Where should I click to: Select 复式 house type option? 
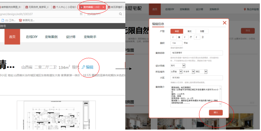(189, 31)
